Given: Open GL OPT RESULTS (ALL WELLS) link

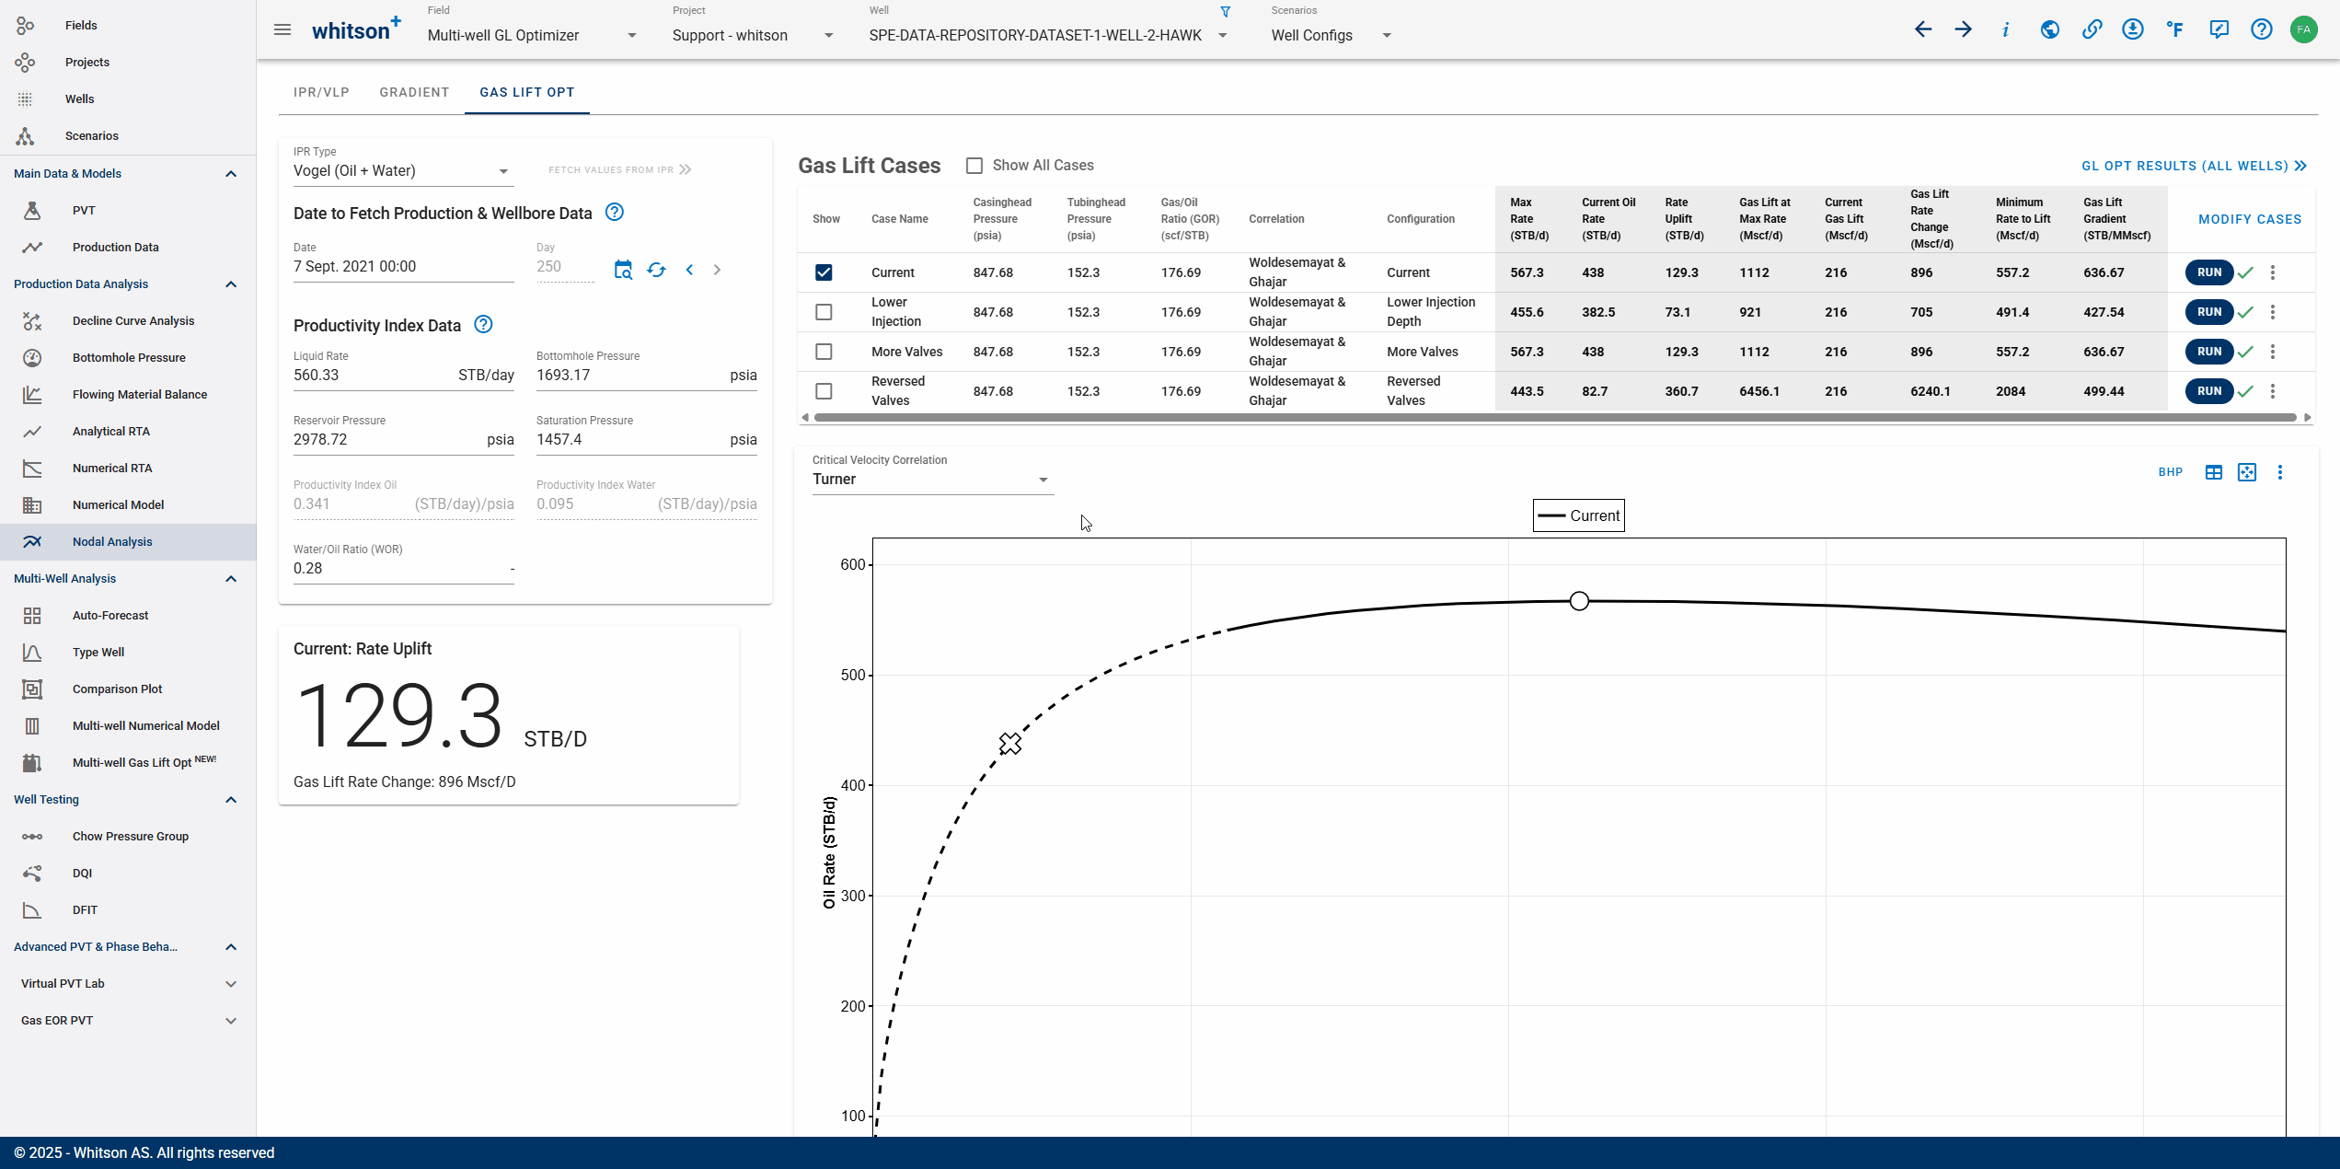Looking at the screenshot, I should point(2194,166).
